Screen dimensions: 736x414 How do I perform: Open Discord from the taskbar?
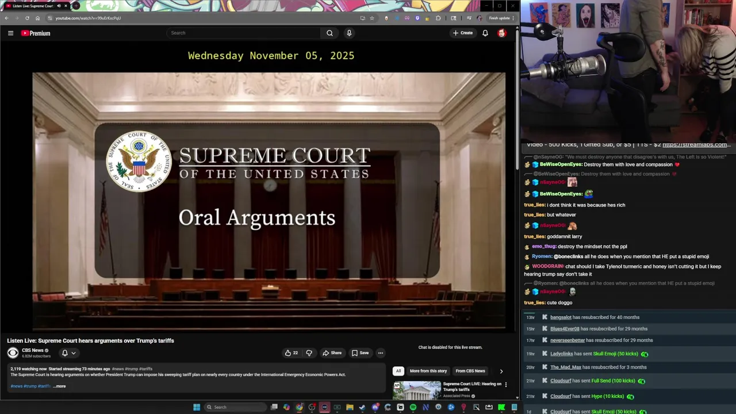[x=375, y=407]
